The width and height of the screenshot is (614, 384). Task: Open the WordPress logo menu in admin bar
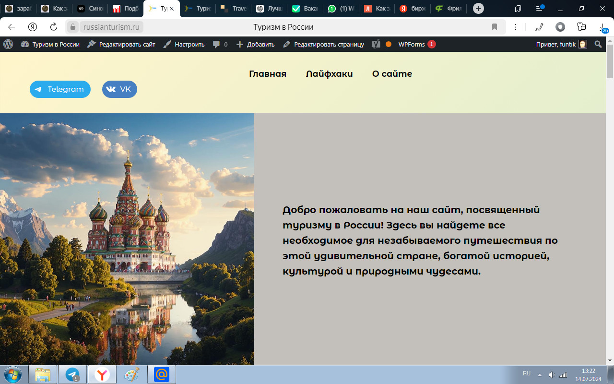click(x=8, y=44)
